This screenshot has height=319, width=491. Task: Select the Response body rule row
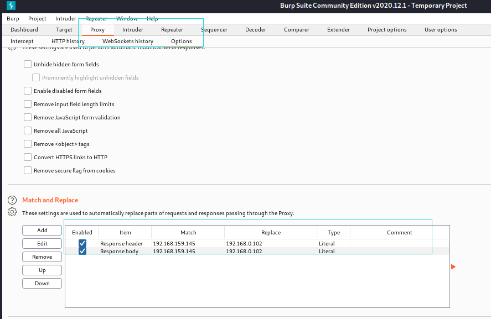[x=257, y=251]
